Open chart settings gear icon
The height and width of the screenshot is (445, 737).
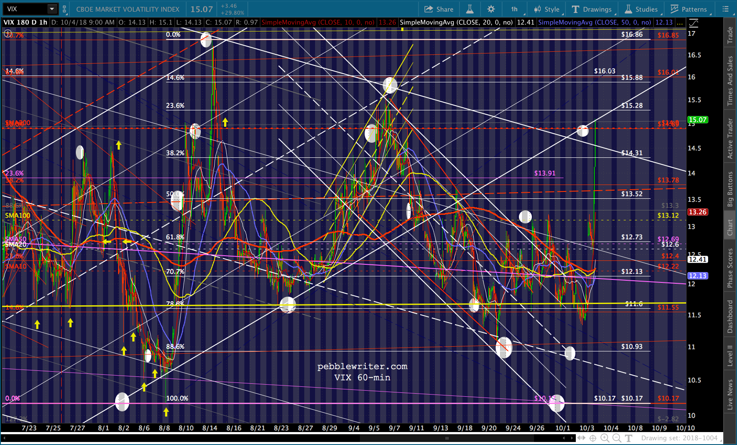tap(491, 9)
